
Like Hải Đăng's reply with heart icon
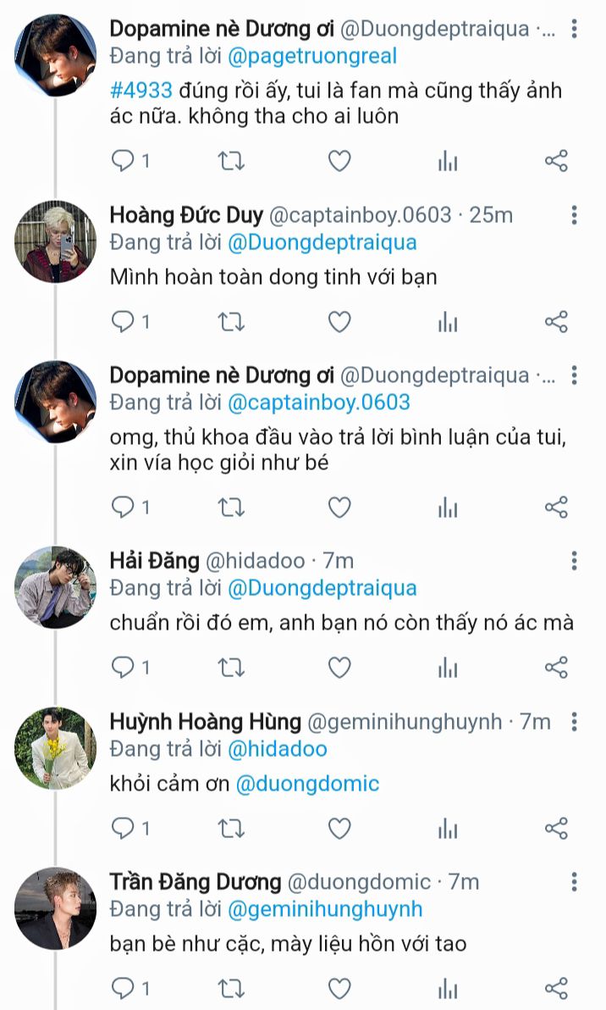pyautogui.click(x=339, y=668)
